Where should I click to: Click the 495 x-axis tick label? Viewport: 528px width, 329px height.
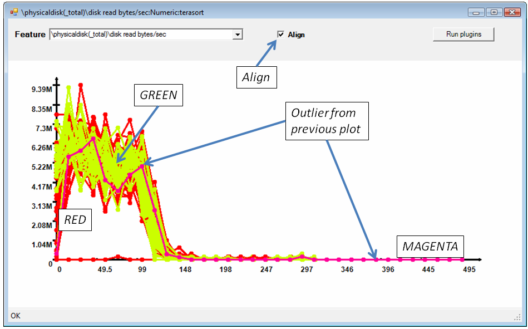click(x=468, y=269)
